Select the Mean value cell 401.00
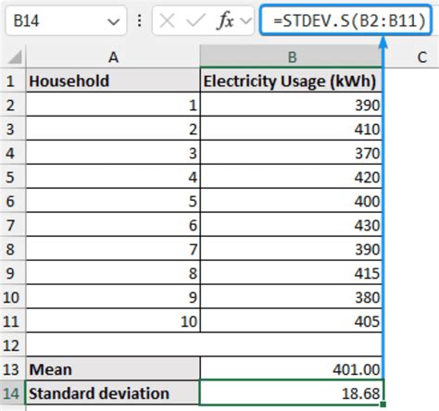 (x=292, y=369)
